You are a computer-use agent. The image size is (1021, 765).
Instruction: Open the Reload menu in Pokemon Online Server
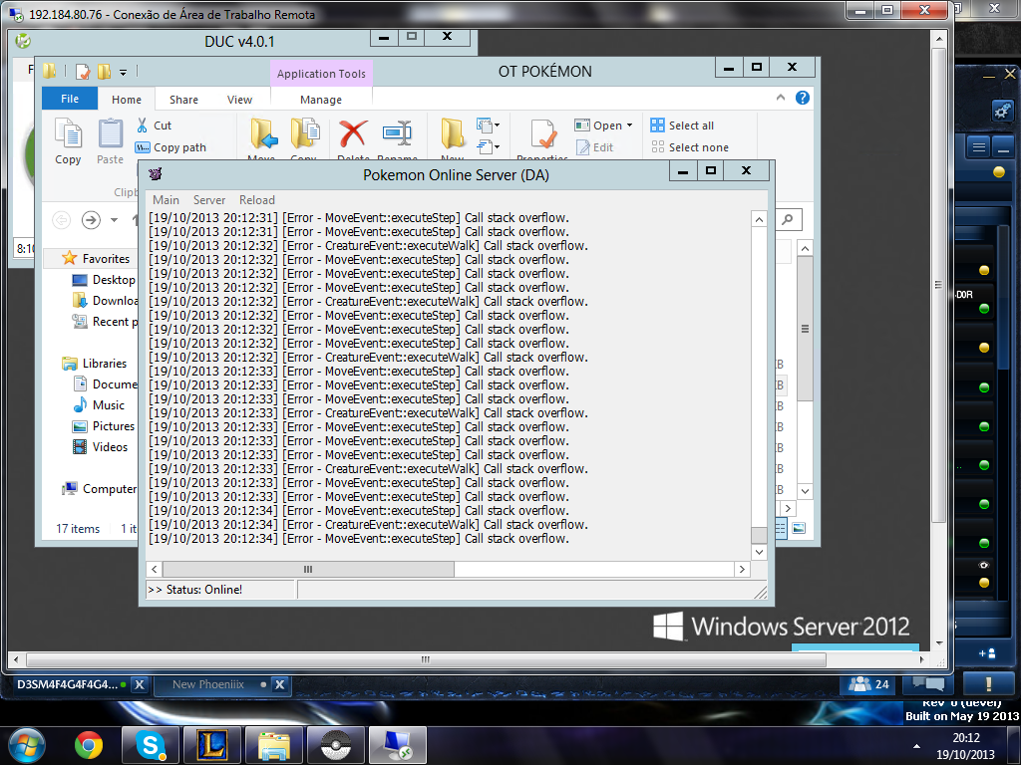(257, 199)
